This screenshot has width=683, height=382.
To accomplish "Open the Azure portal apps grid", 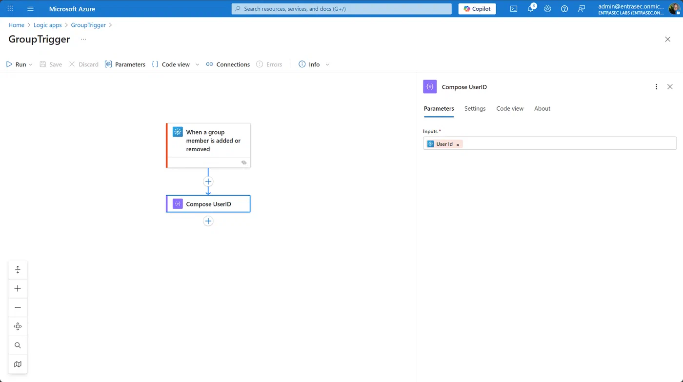I will click(10, 9).
